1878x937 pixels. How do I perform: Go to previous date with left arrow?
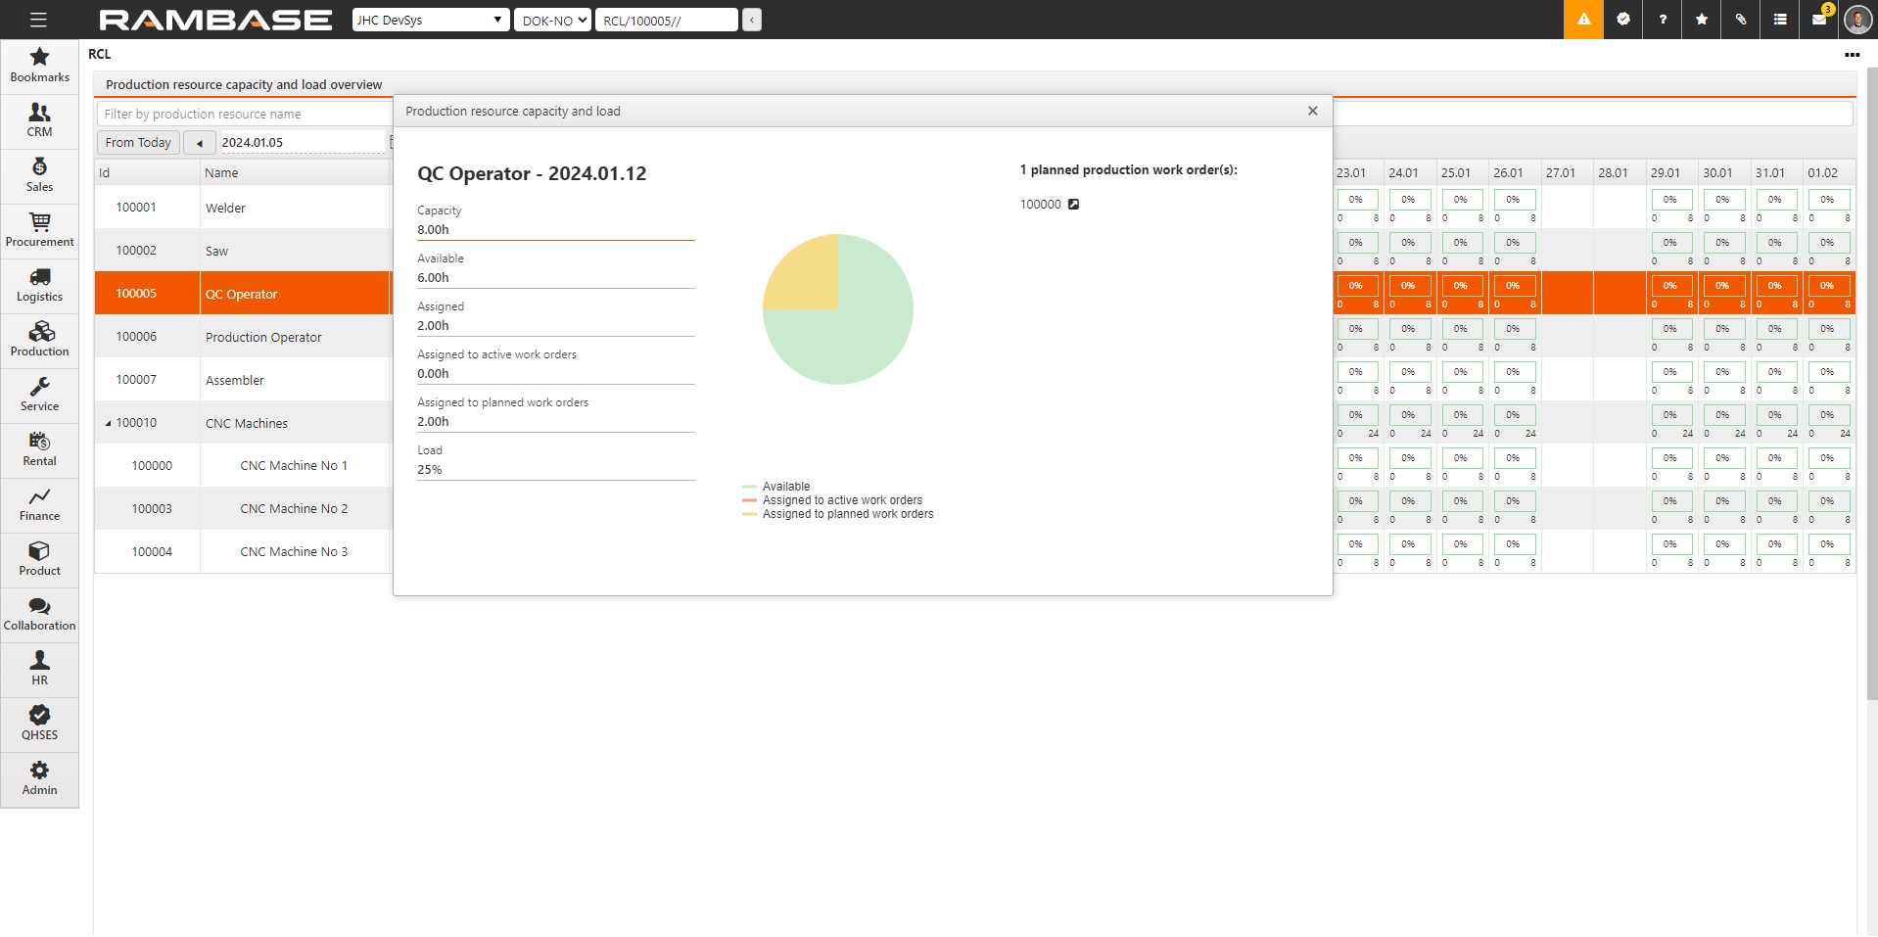[x=200, y=143]
